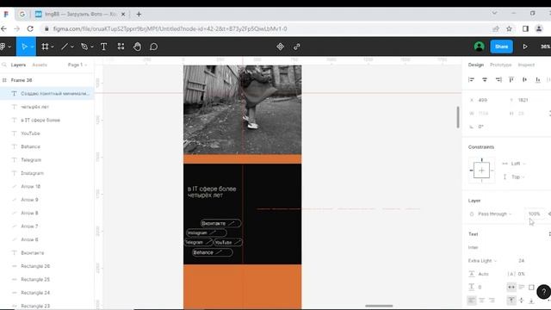This screenshot has height=310, width=551.
Task: Align left icon in Design panel
Action: (x=471, y=80)
